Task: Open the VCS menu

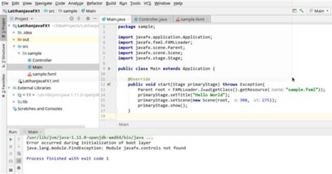Action: (147, 3)
